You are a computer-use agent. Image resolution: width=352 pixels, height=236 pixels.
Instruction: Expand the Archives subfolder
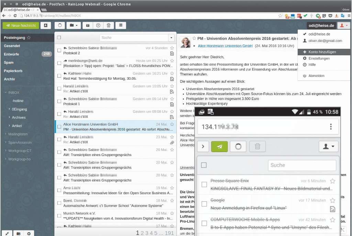[9, 117]
